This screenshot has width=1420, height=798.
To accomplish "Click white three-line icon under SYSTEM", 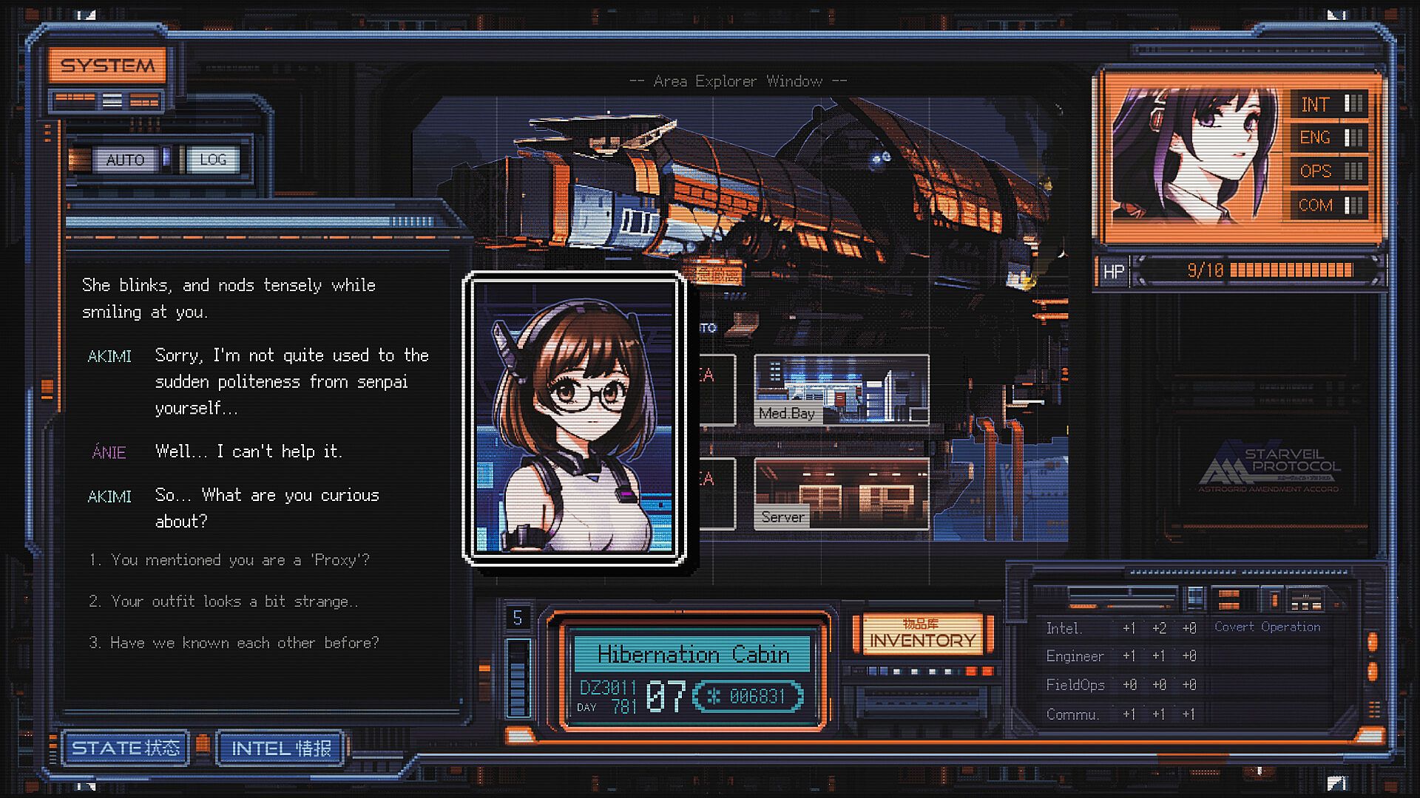I will pyautogui.click(x=112, y=100).
